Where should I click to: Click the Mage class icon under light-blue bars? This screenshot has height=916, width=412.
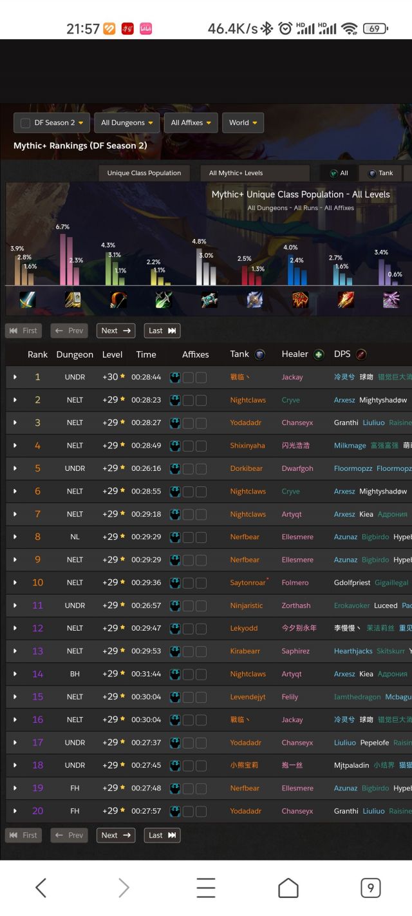click(x=346, y=300)
